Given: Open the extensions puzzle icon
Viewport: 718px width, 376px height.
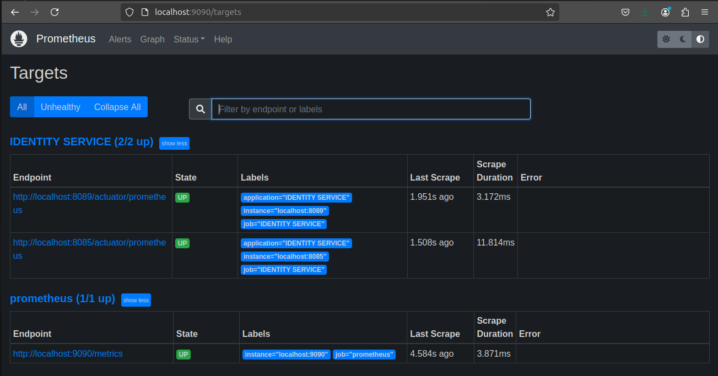Looking at the screenshot, I should point(685,12).
